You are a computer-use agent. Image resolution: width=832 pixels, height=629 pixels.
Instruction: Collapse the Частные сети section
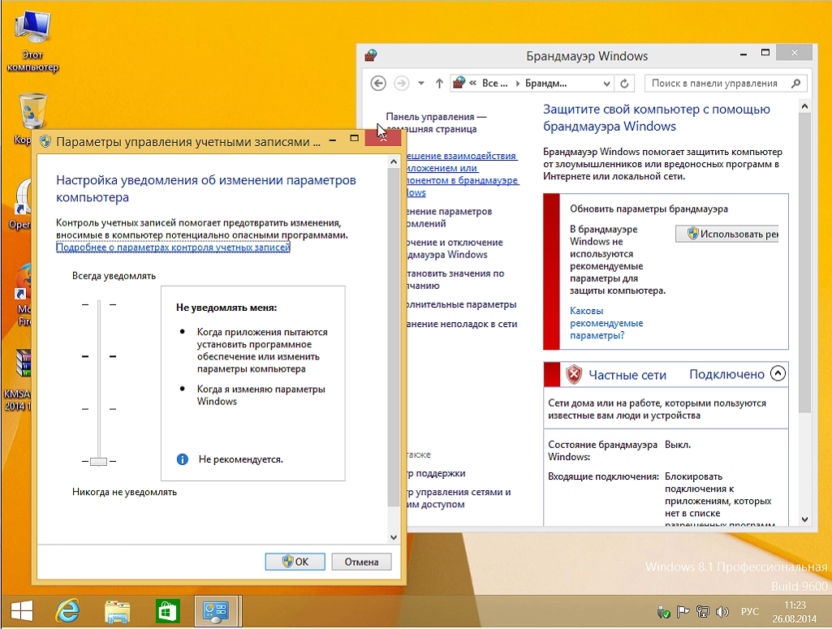pos(778,373)
